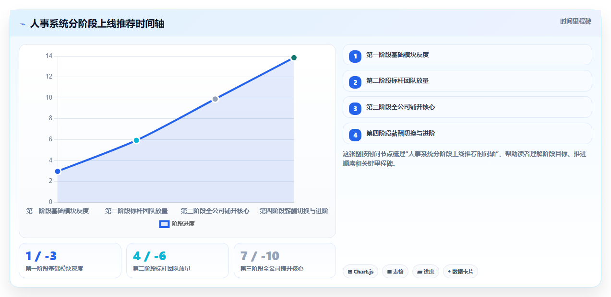Viewport: 611px width, 297px height.
Task: Click the blue data point at value 3
Action: 58,171
